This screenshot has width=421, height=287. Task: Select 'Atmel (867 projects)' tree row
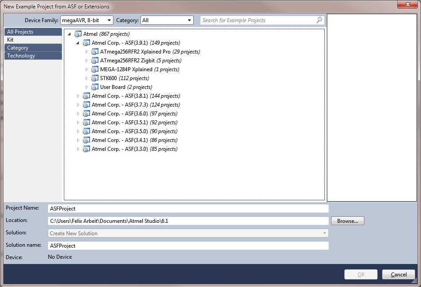tap(106, 34)
